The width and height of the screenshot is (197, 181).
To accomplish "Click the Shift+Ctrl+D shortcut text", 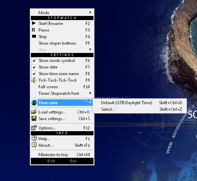I will [170, 103].
